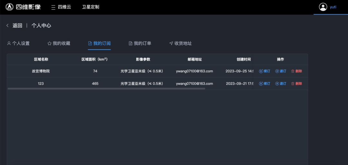Click 删除 for the 故宫博物院 row
Viewport: 348px width, 165px height.
pyautogui.click(x=296, y=71)
